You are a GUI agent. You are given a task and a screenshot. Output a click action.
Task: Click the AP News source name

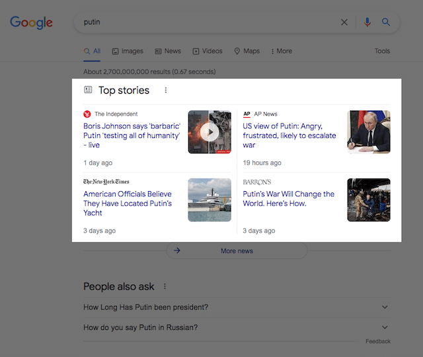(266, 114)
